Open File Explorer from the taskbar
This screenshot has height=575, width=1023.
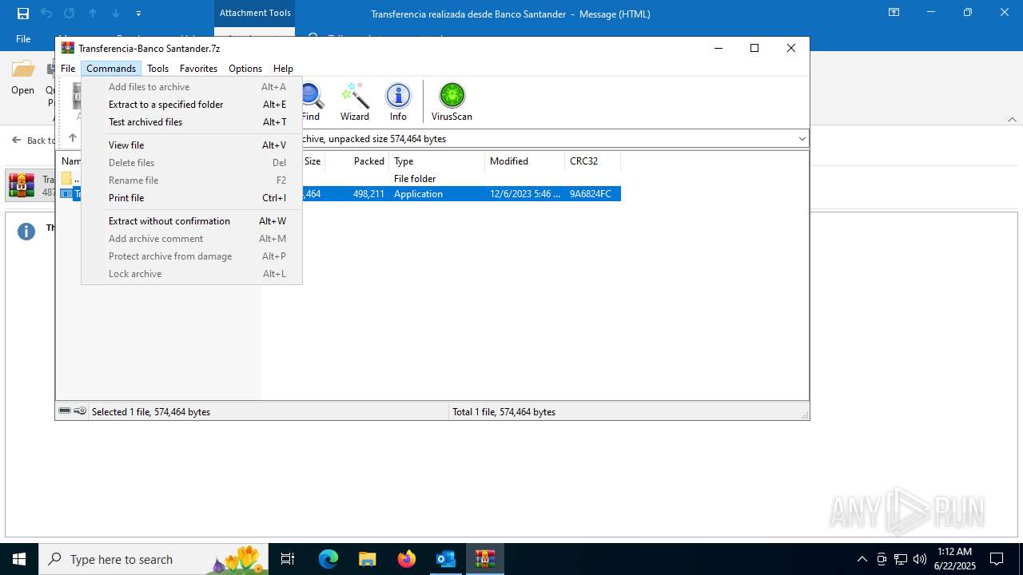pyautogui.click(x=367, y=559)
